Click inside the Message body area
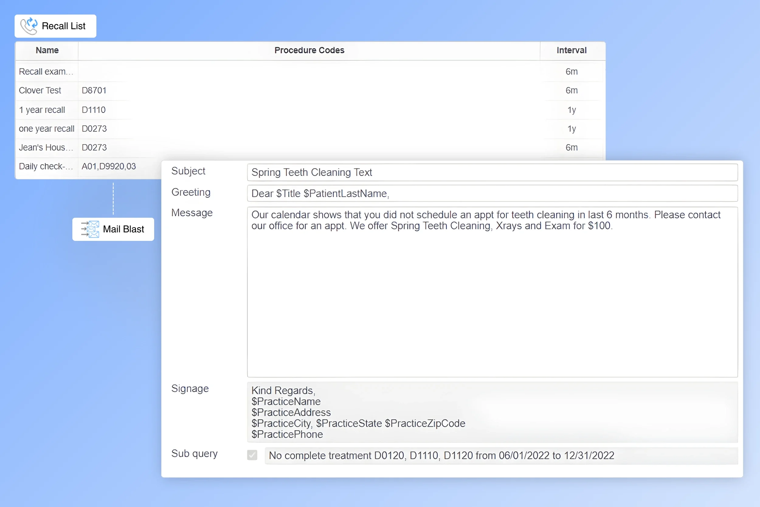The image size is (760, 507). 491,291
